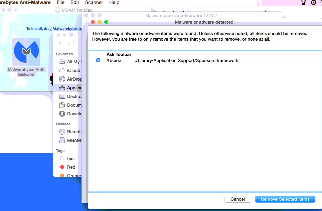
Task: Select the Sponsors.framework path row
Action: click(172, 60)
